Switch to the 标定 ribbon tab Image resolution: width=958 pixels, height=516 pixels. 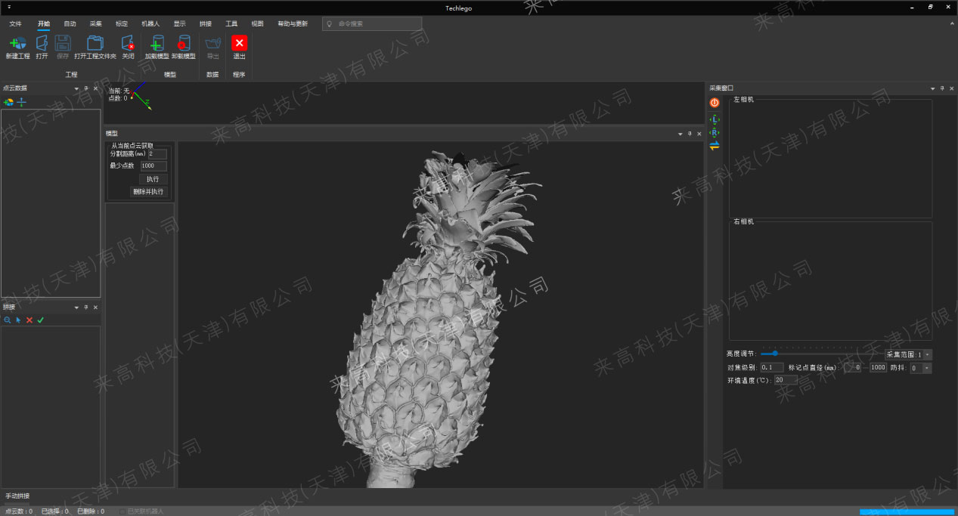122,23
